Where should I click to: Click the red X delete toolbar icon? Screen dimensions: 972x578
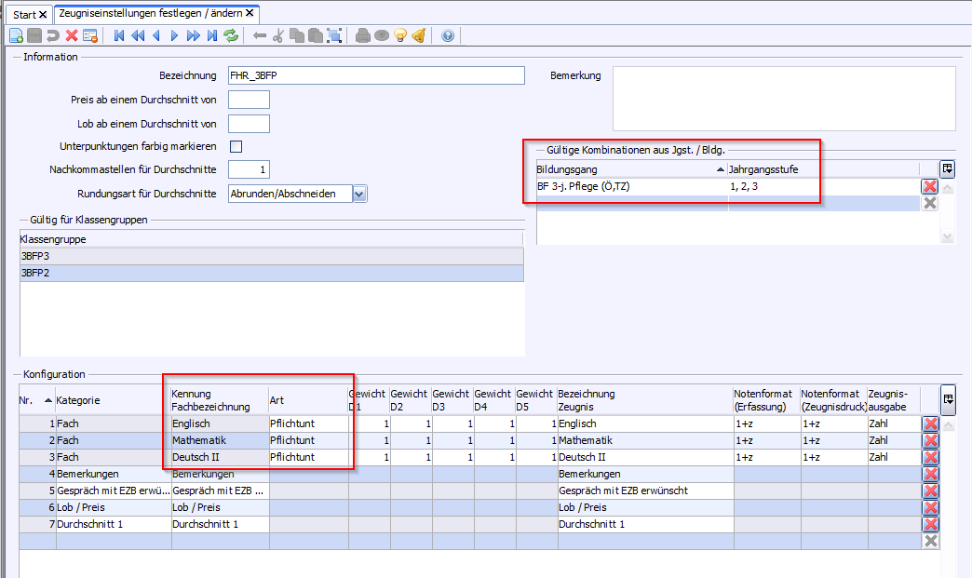click(72, 35)
